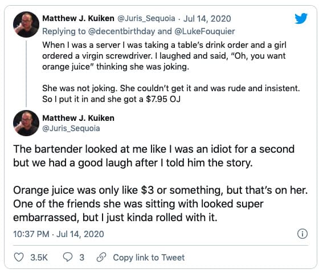The image size is (323, 273).
Task: Click the Twitter bird logo
Action: (x=301, y=19)
